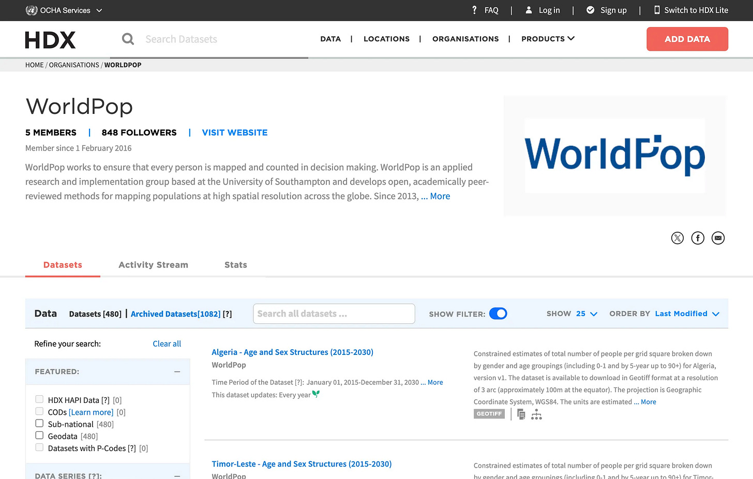Share the WorldPop page via the email icon

pyautogui.click(x=718, y=238)
